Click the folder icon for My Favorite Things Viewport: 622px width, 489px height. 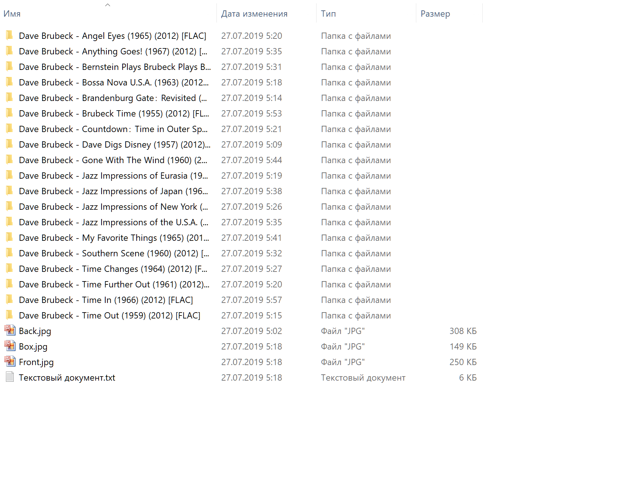coord(10,237)
